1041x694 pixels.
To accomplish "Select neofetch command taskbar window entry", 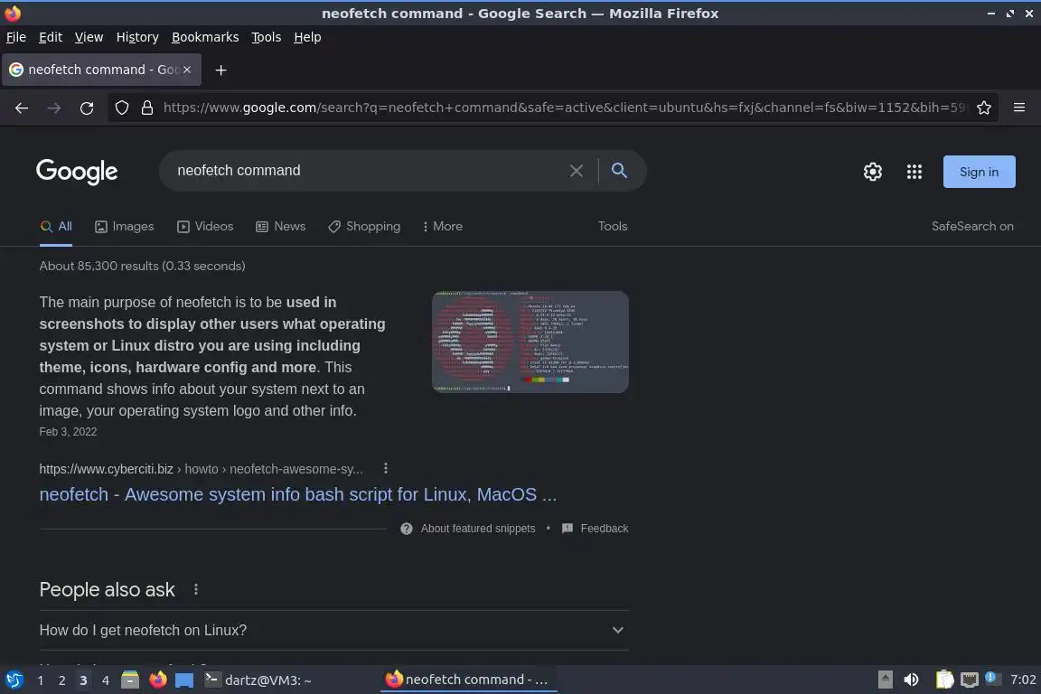I will (x=468, y=680).
